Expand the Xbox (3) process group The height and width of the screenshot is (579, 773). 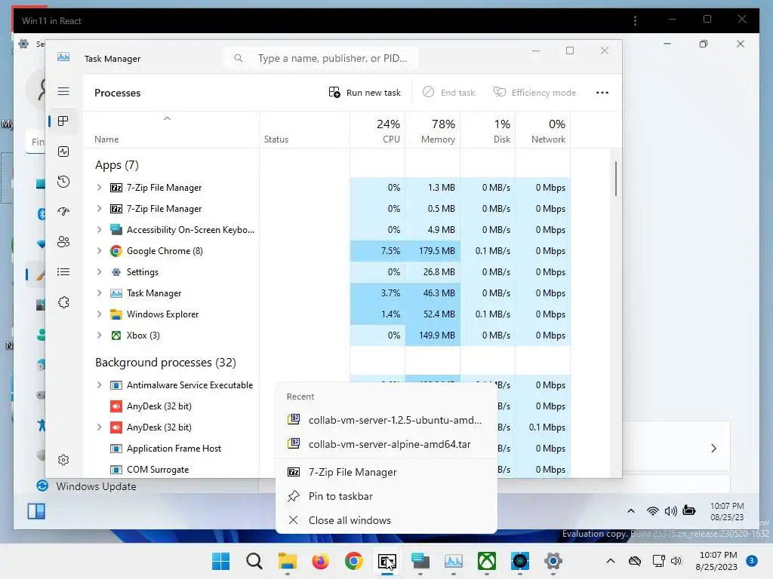pyautogui.click(x=99, y=335)
